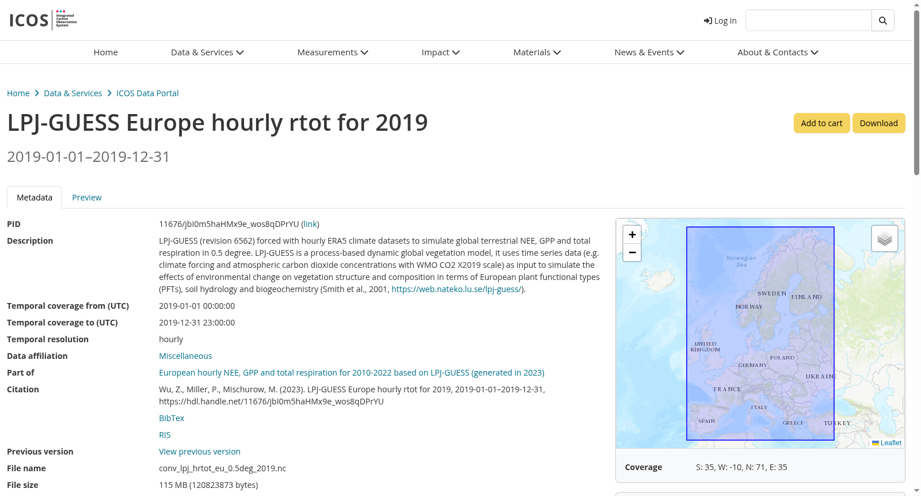The image size is (921, 496).
Task: Click the ICOS logo
Action: tap(43, 20)
